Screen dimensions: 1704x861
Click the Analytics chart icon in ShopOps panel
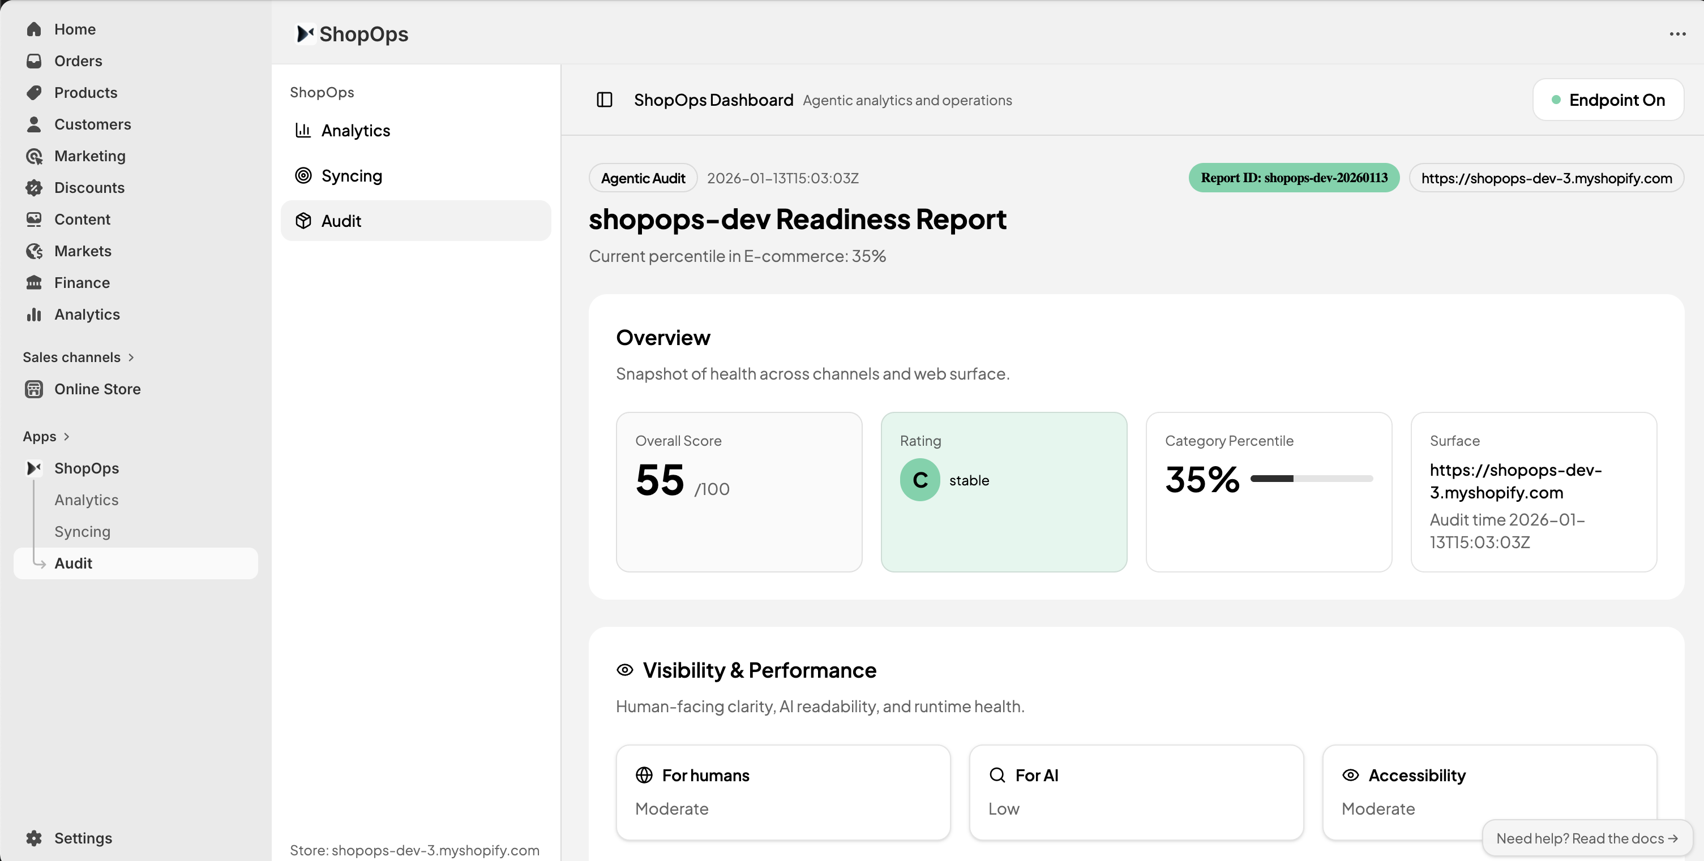pyautogui.click(x=303, y=130)
